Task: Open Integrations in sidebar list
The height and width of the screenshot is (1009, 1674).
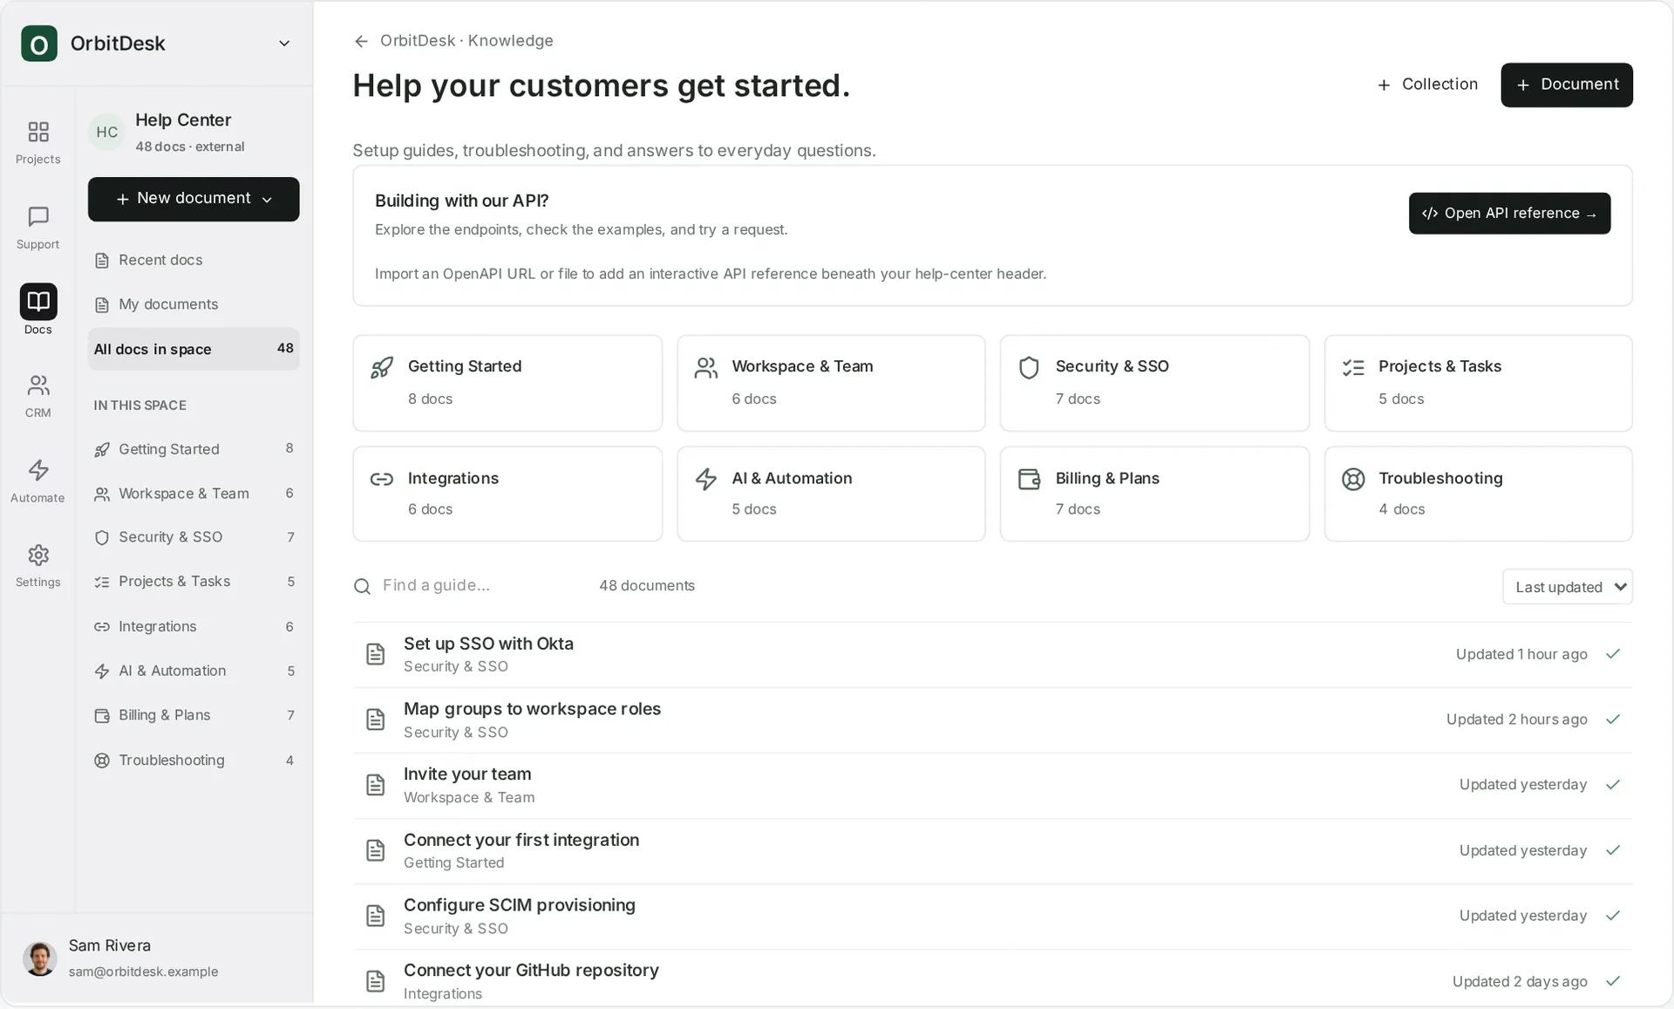Action: 194,627
